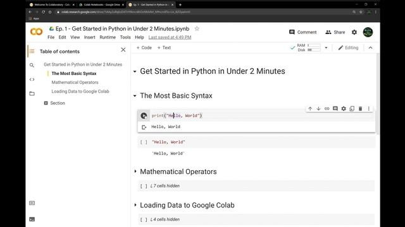Open the terminal icon at the sidebar bottom
The image size is (405, 227).
(32, 219)
